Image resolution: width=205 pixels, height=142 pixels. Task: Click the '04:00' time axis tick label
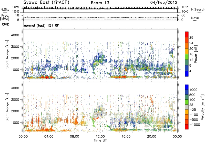49,137
